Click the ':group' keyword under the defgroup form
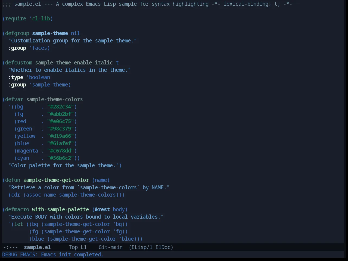 [x=17, y=48]
